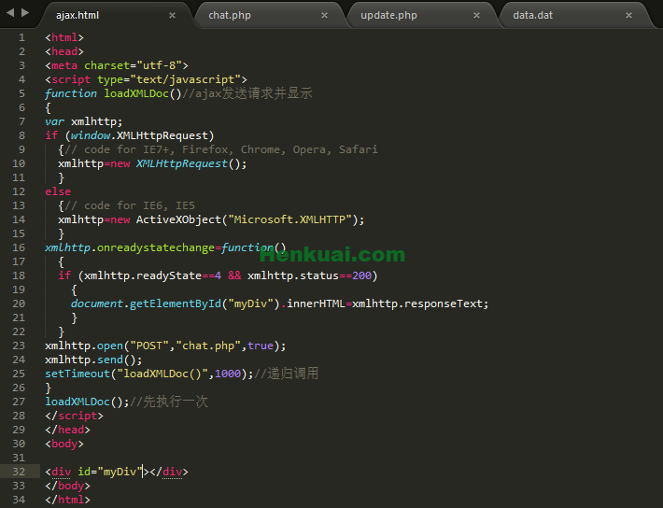Click 'xmlhttp.responseText' on line 20
This screenshot has height=508, width=663.
click(x=416, y=303)
